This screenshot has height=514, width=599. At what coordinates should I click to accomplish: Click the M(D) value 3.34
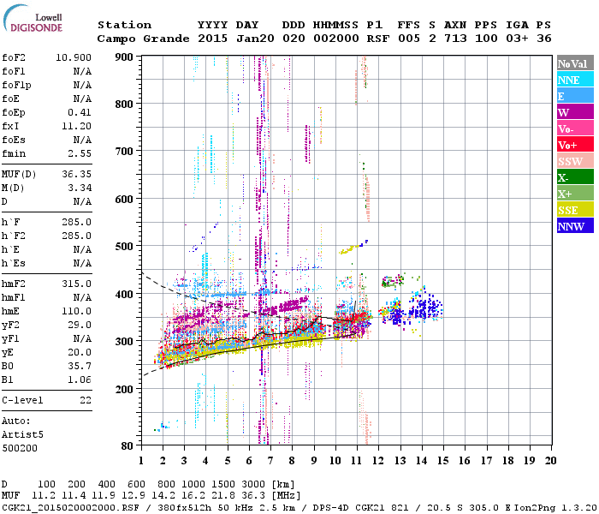point(80,188)
